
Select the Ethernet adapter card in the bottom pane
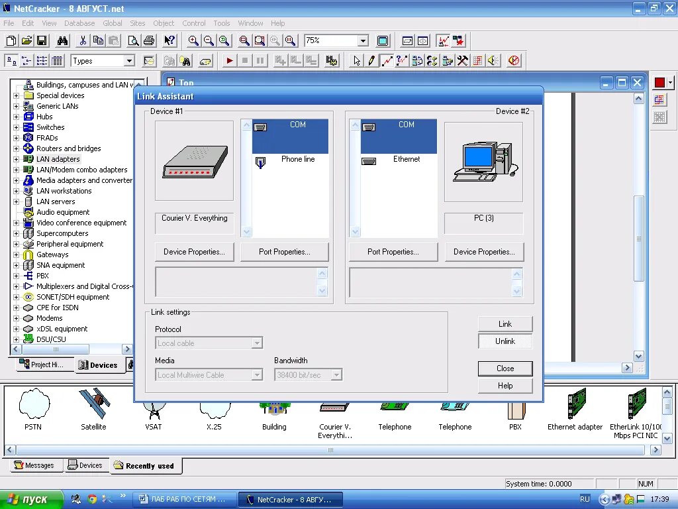click(x=577, y=404)
